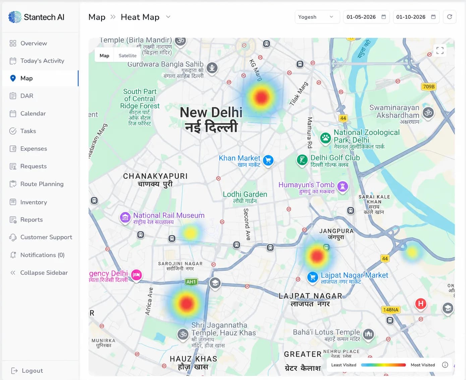Click the Bahá'í Lotus Temple pin

[x=368, y=334]
